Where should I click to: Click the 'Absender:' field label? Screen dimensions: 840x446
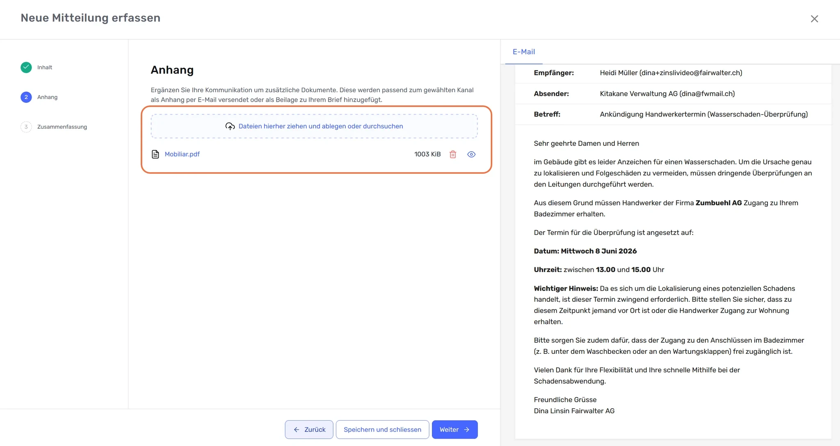551,94
